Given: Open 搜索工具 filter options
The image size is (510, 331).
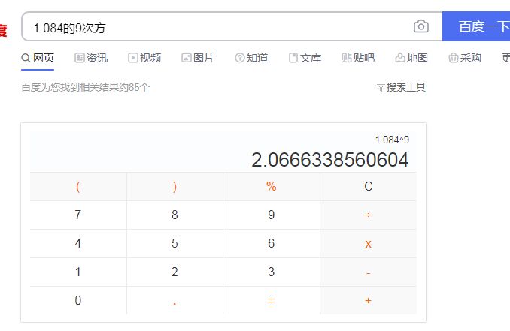Looking at the screenshot, I should tap(402, 87).
